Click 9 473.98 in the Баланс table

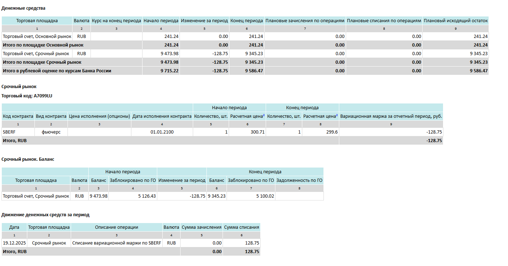(x=98, y=196)
